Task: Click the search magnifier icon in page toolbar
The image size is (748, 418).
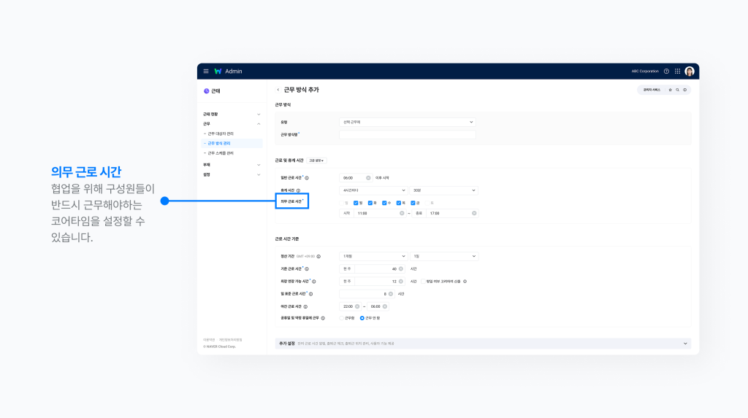Action: pyautogui.click(x=677, y=90)
